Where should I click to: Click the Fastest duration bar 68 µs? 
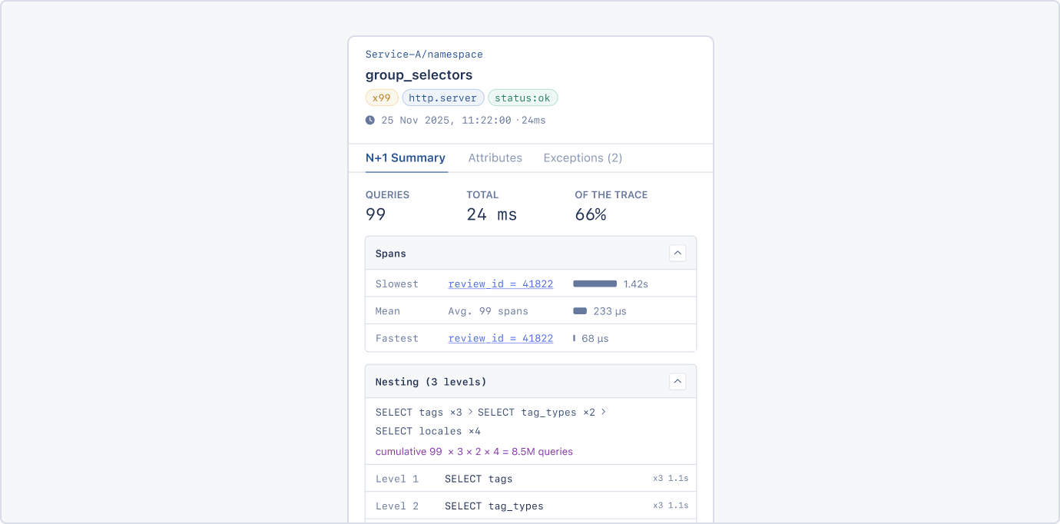click(574, 338)
